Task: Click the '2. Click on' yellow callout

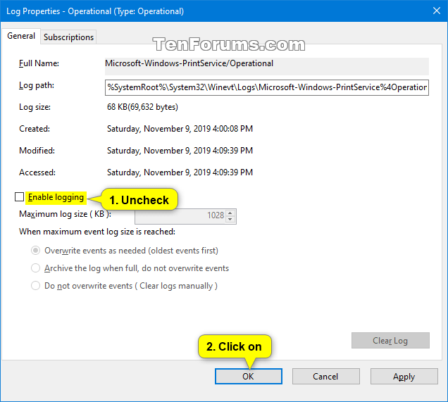Action: [x=235, y=346]
